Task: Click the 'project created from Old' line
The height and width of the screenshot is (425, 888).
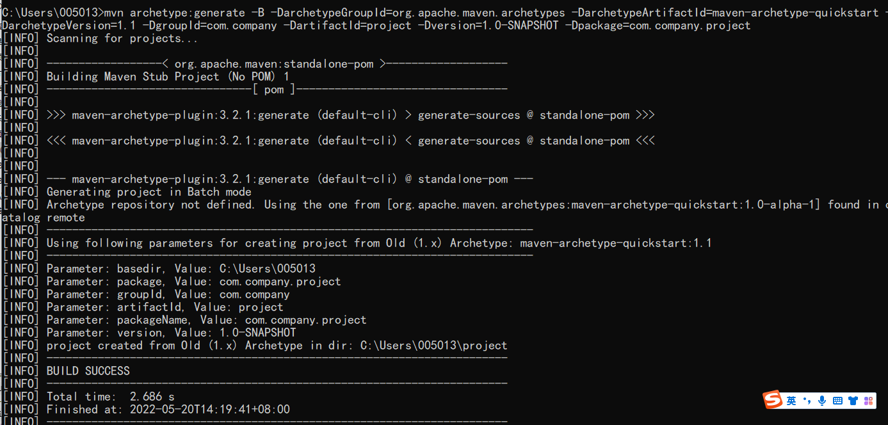Action: pos(277,346)
